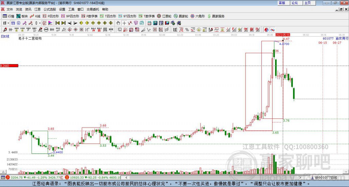Open 赢家服务 with dollar icon
Viewport: 349px width, 187px height.
coord(216,16)
